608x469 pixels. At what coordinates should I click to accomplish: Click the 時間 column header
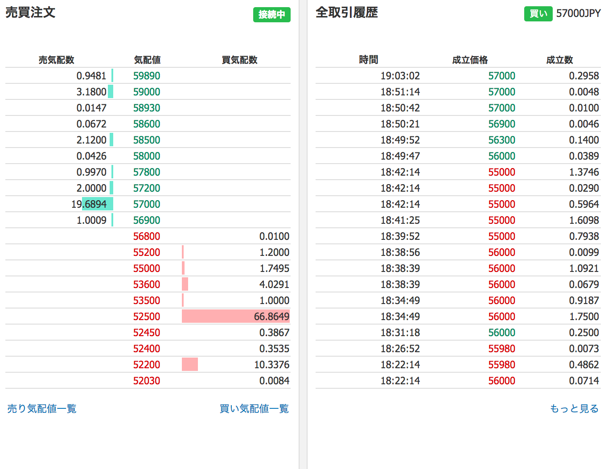click(x=369, y=60)
